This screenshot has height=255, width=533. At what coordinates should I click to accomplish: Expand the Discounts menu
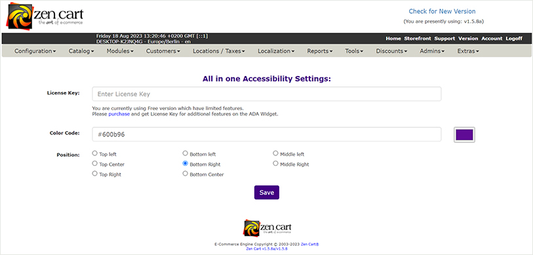pos(391,51)
